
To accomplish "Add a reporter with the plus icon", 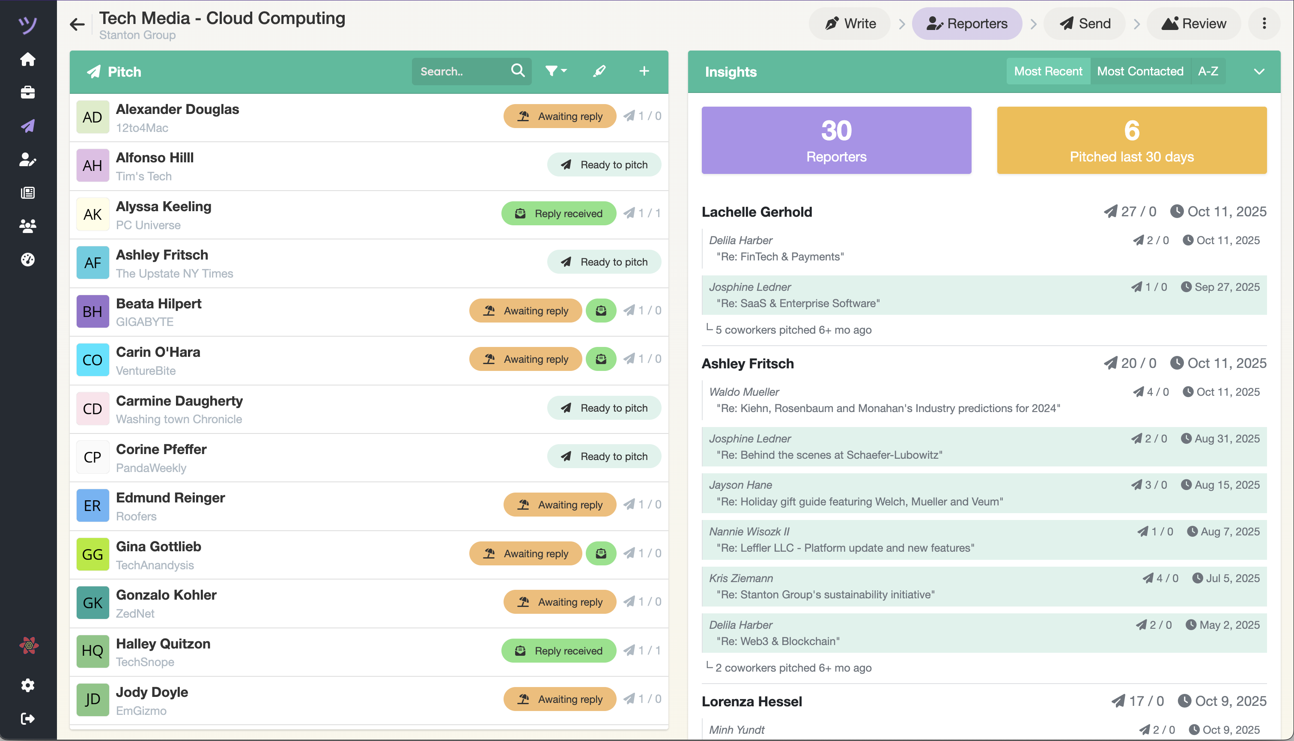I will tap(644, 71).
